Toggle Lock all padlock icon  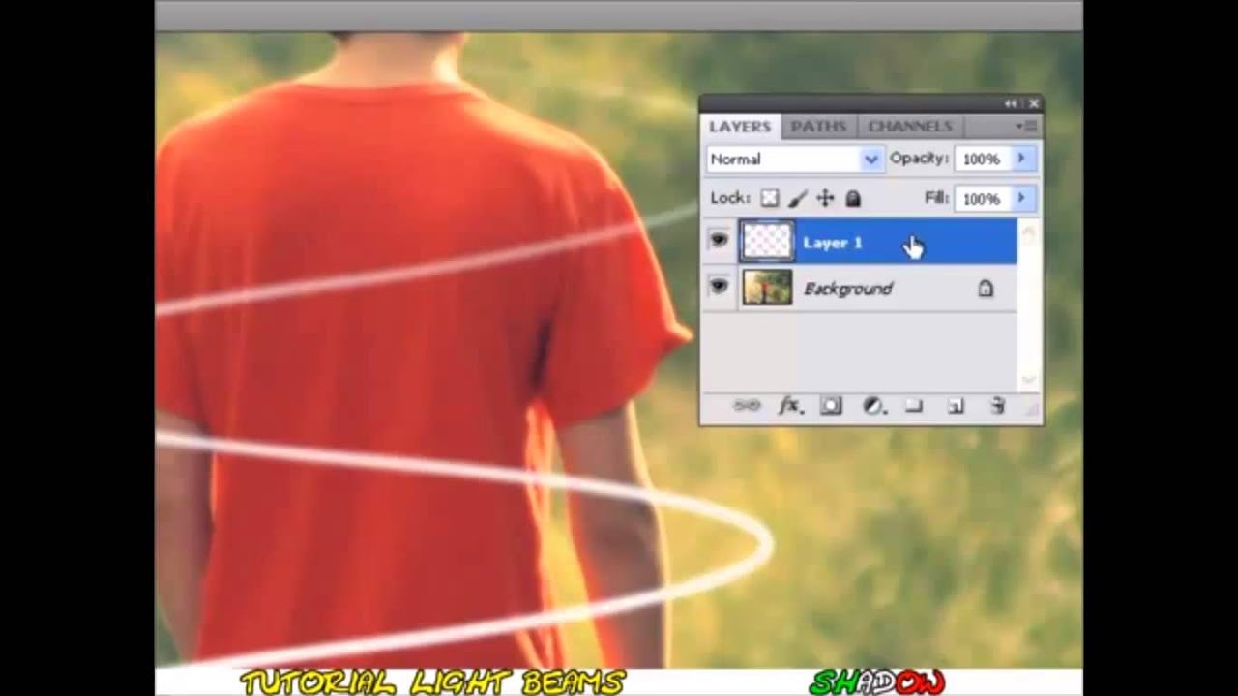(x=853, y=198)
